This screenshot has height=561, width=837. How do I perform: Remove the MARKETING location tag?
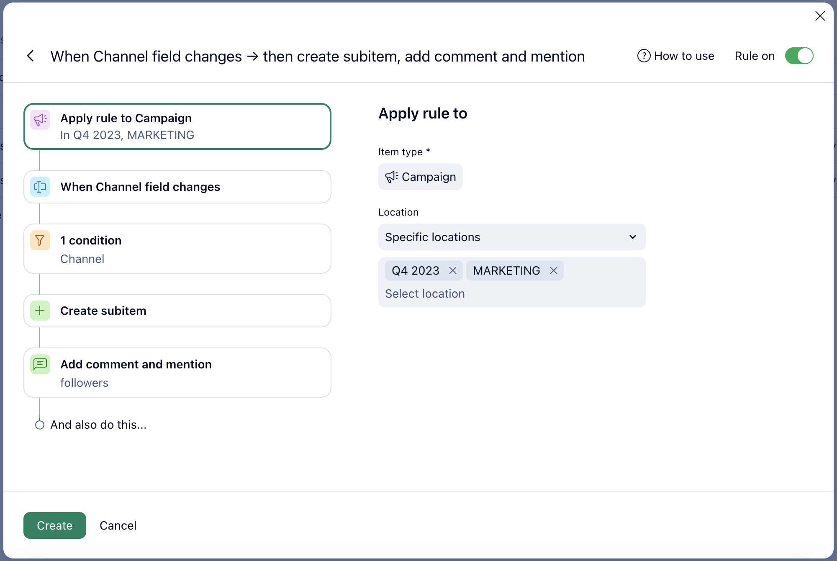(x=554, y=271)
